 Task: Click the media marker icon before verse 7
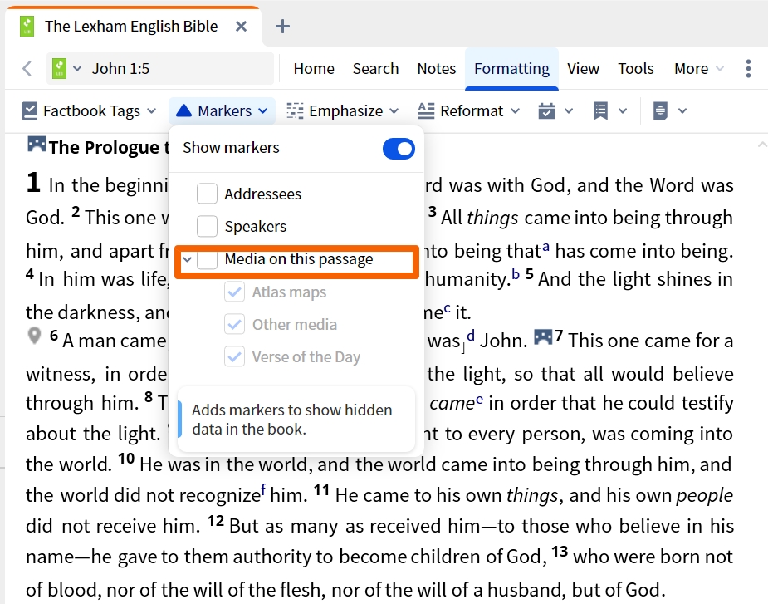(543, 336)
